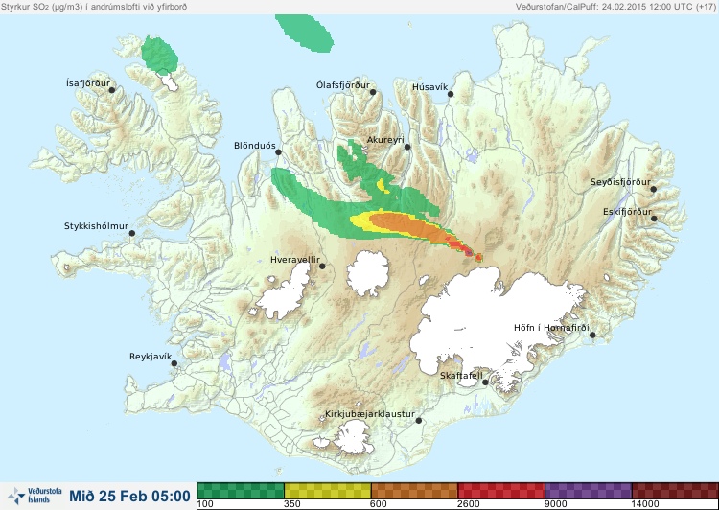The width and height of the screenshot is (719, 510).
Task: Click the green plume patch offshore north
Action: [305, 32]
